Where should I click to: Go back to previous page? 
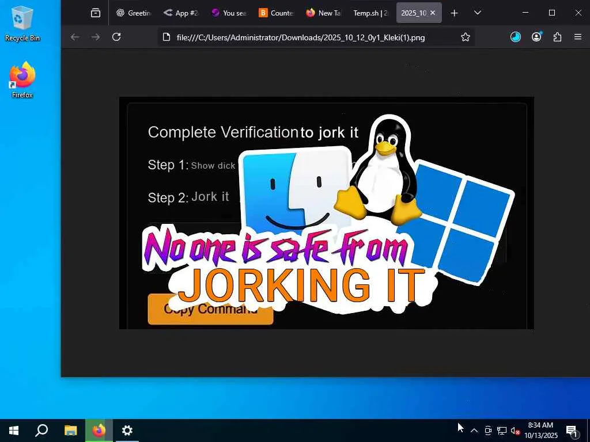coord(75,37)
